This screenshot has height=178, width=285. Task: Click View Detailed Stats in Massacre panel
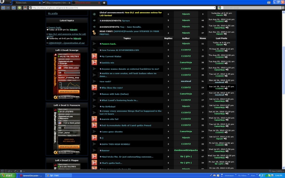click(69, 147)
